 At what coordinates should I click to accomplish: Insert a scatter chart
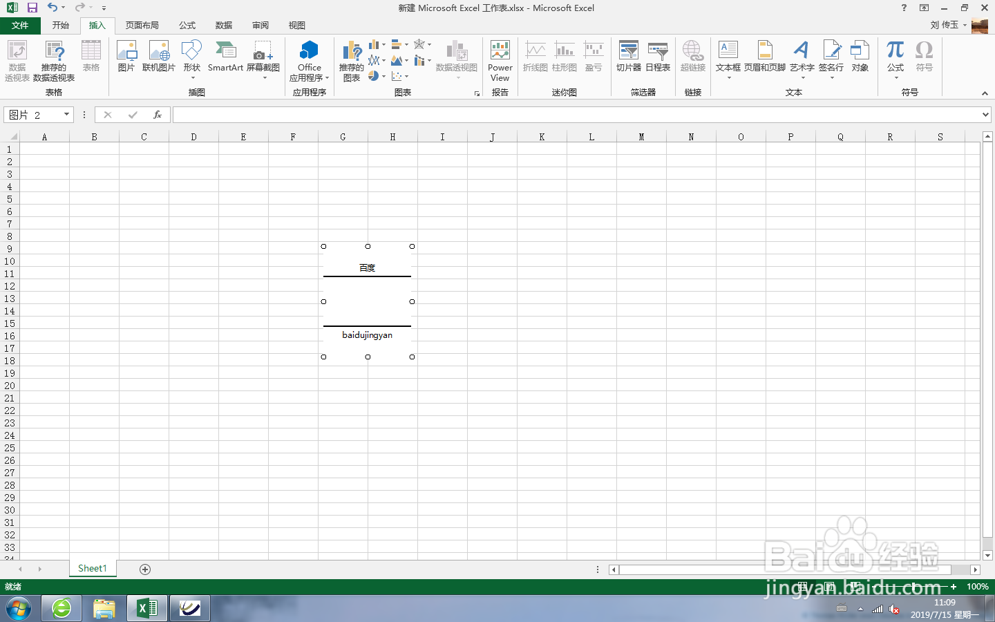pyautogui.click(x=397, y=76)
